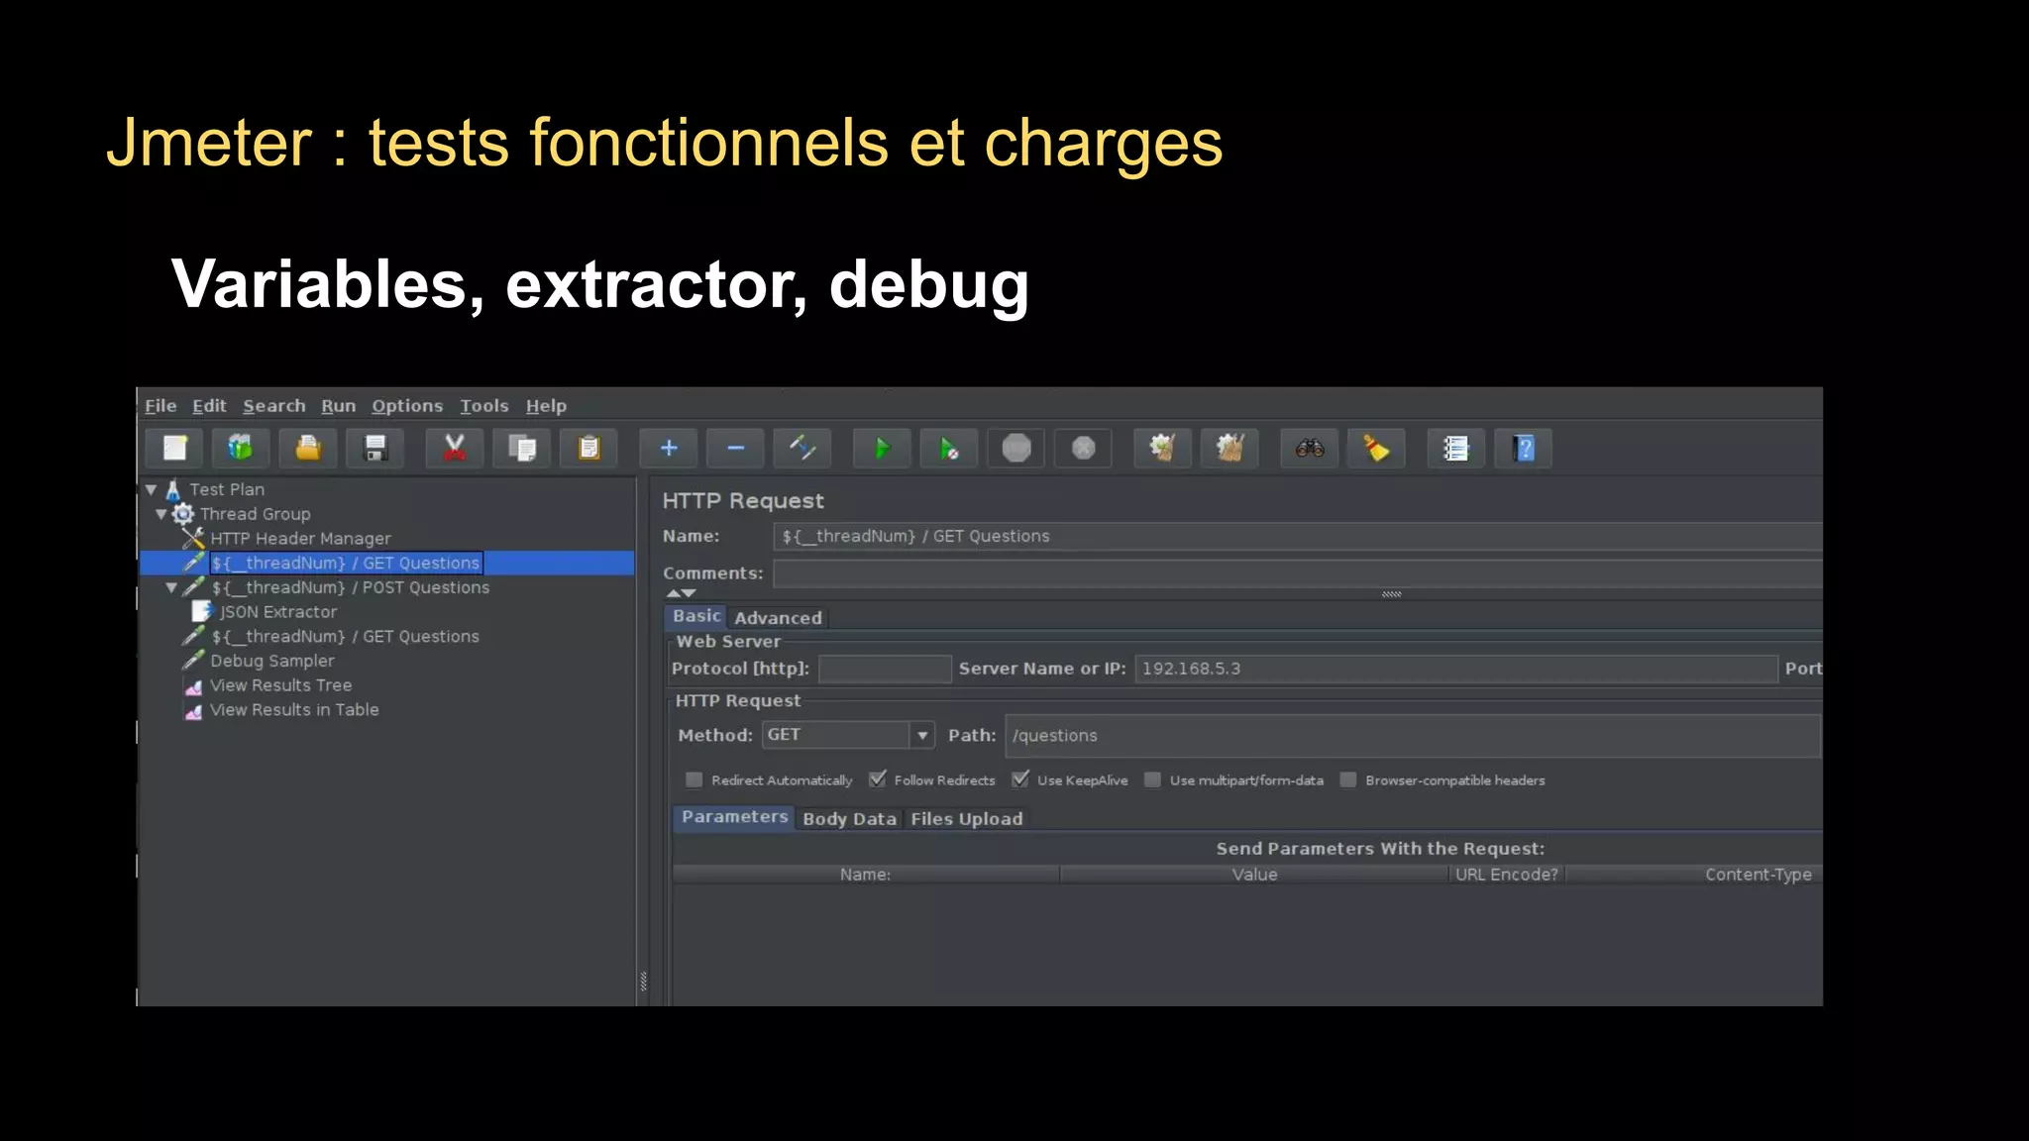Open the Help menu
Viewport: 2029px width, 1141px height.
(546, 406)
